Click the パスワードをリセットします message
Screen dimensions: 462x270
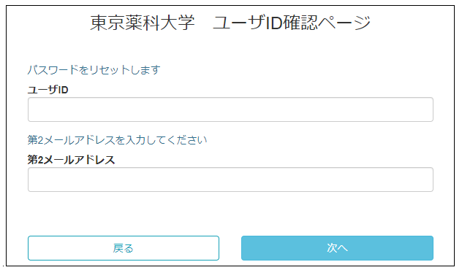[x=94, y=70]
